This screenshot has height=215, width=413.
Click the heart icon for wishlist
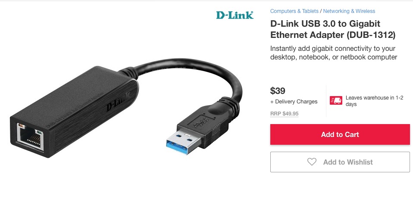click(x=312, y=162)
